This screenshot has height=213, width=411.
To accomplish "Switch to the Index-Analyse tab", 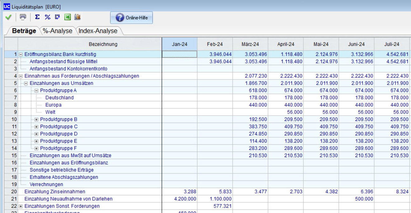I will point(98,31).
